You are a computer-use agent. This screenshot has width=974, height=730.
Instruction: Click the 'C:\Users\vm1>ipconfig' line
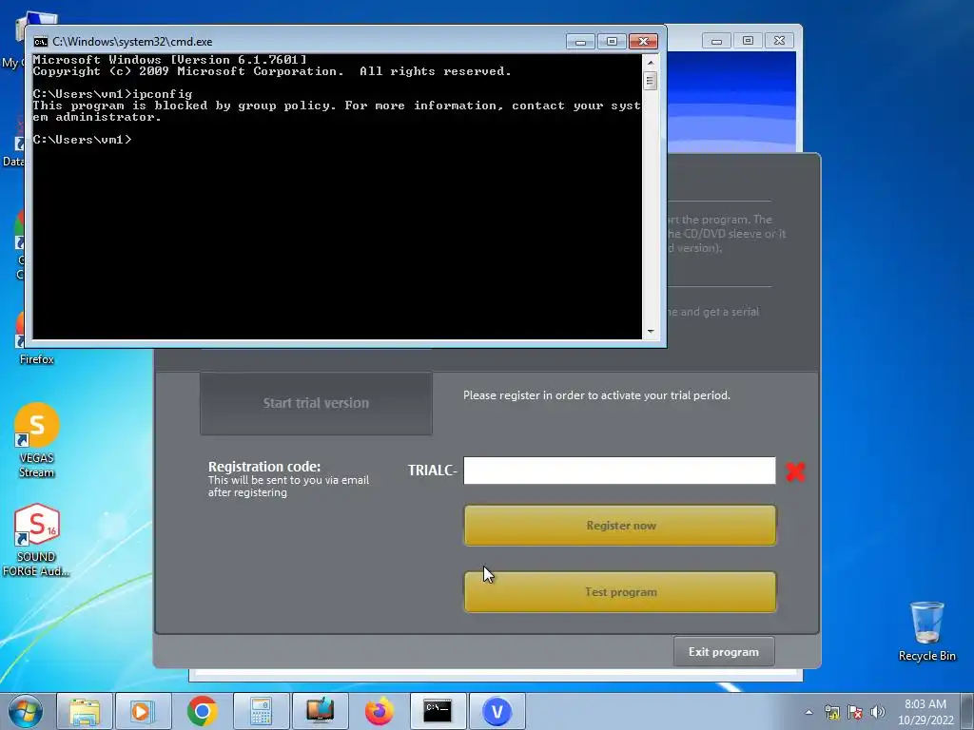click(x=112, y=94)
